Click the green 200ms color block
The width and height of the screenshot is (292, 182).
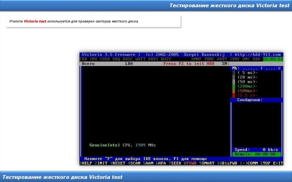tap(234, 86)
